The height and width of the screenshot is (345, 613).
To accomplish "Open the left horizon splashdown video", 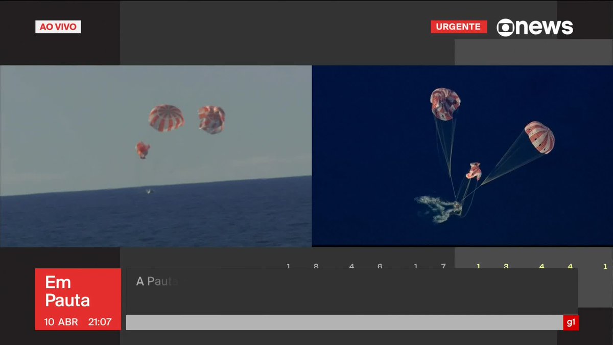I will click(156, 156).
